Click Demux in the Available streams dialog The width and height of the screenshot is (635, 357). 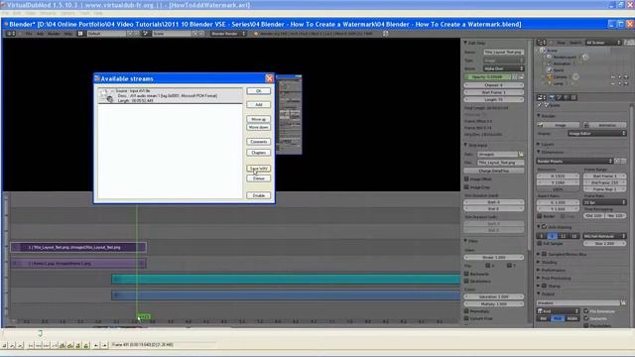point(258,178)
